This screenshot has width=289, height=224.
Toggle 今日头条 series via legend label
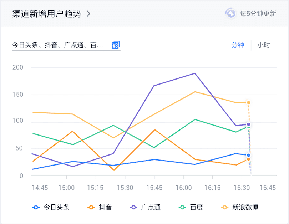[x=56, y=207]
